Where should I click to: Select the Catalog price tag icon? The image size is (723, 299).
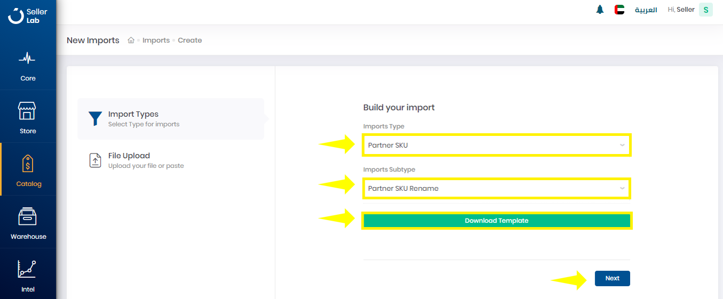[28, 164]
